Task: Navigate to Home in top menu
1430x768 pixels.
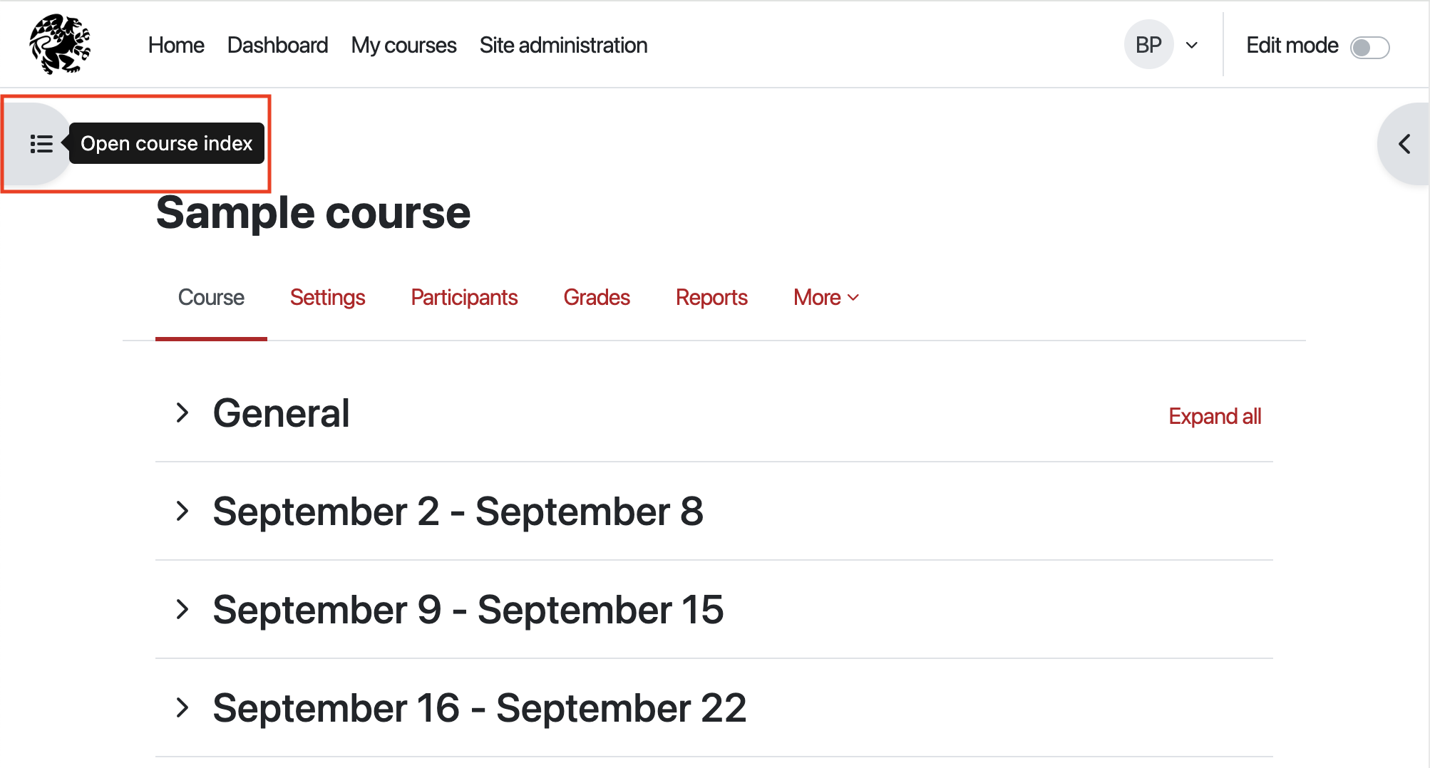Action: tap(176, 45)
